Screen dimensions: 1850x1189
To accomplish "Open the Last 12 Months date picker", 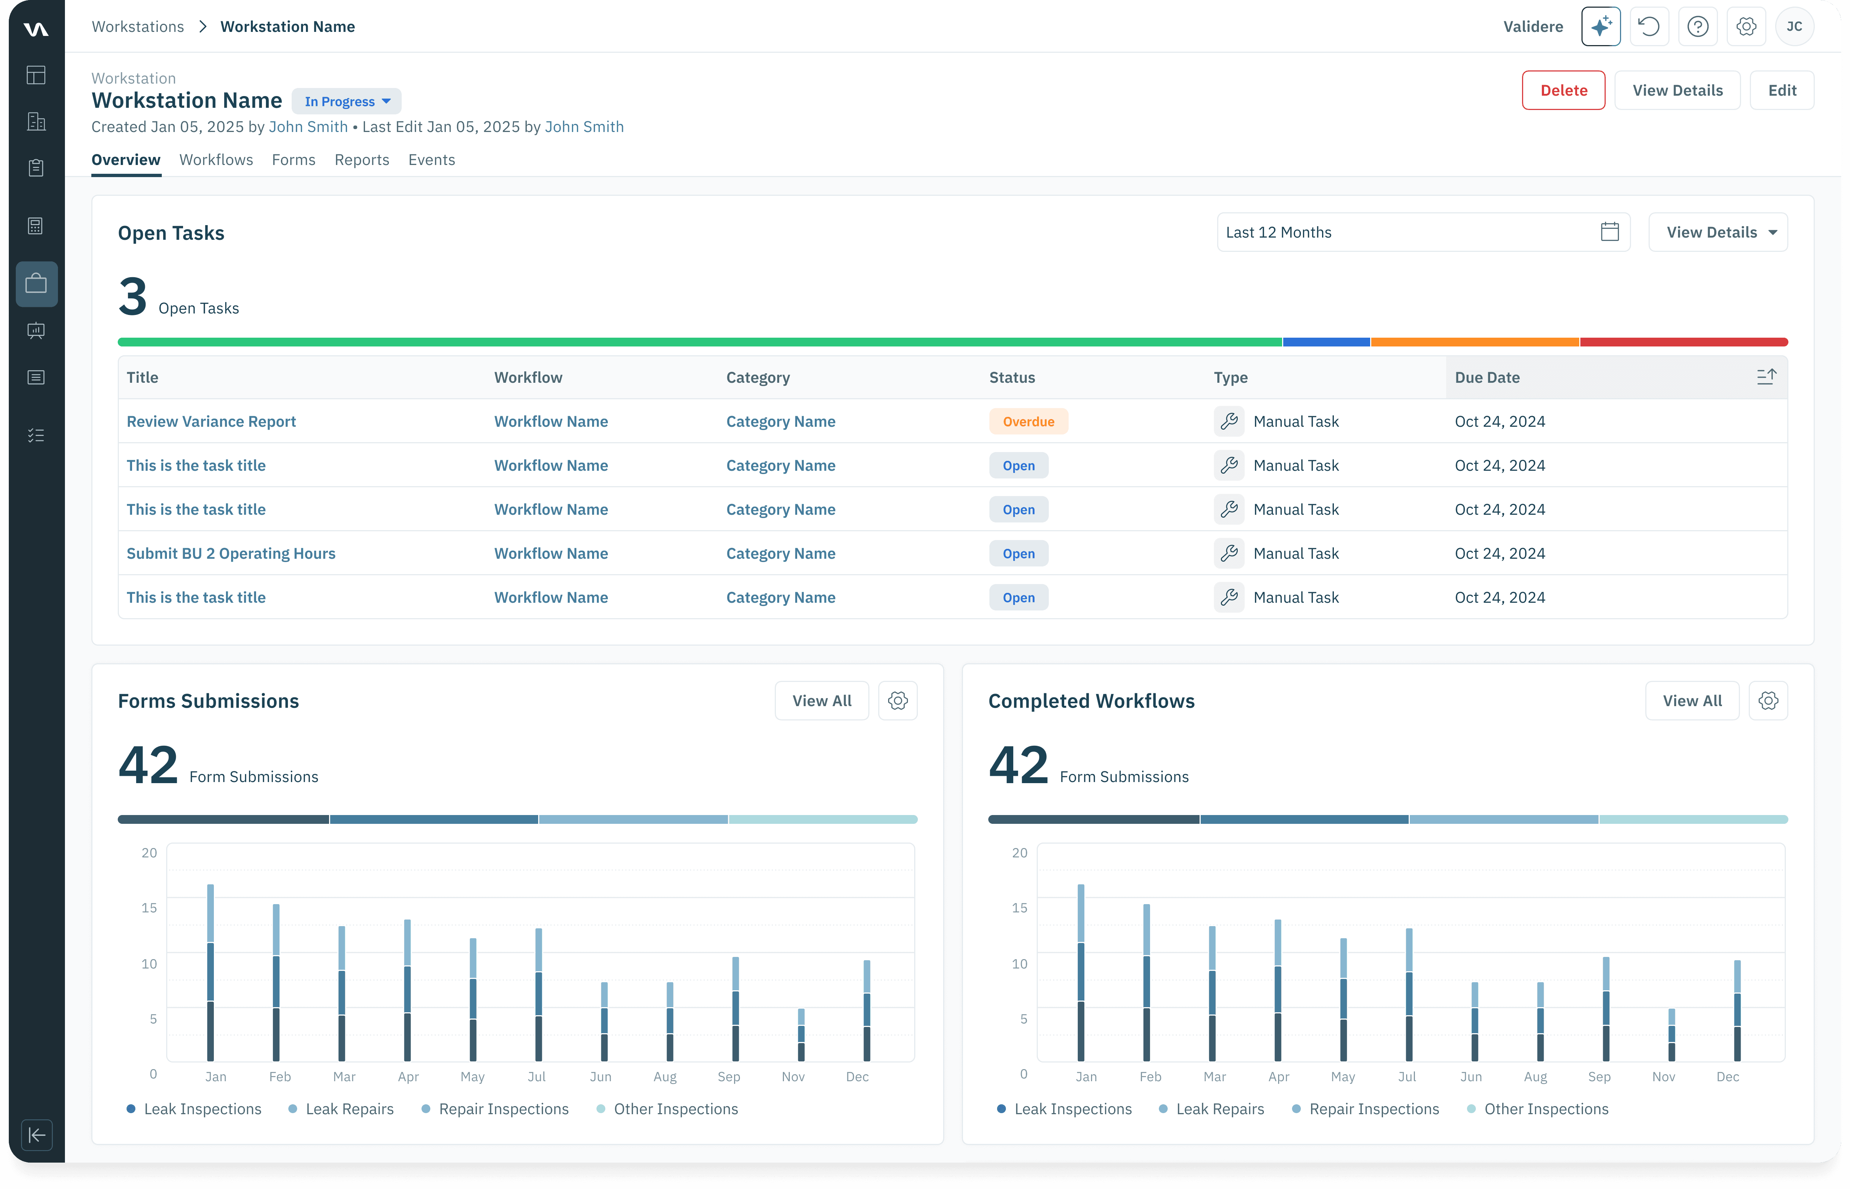I will pyautogui.click(x=1423, y=232).
